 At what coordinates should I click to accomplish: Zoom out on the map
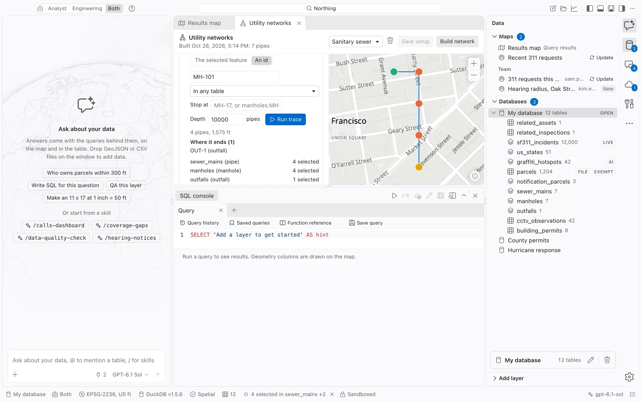pyautogui.click(x=474, y=75)
